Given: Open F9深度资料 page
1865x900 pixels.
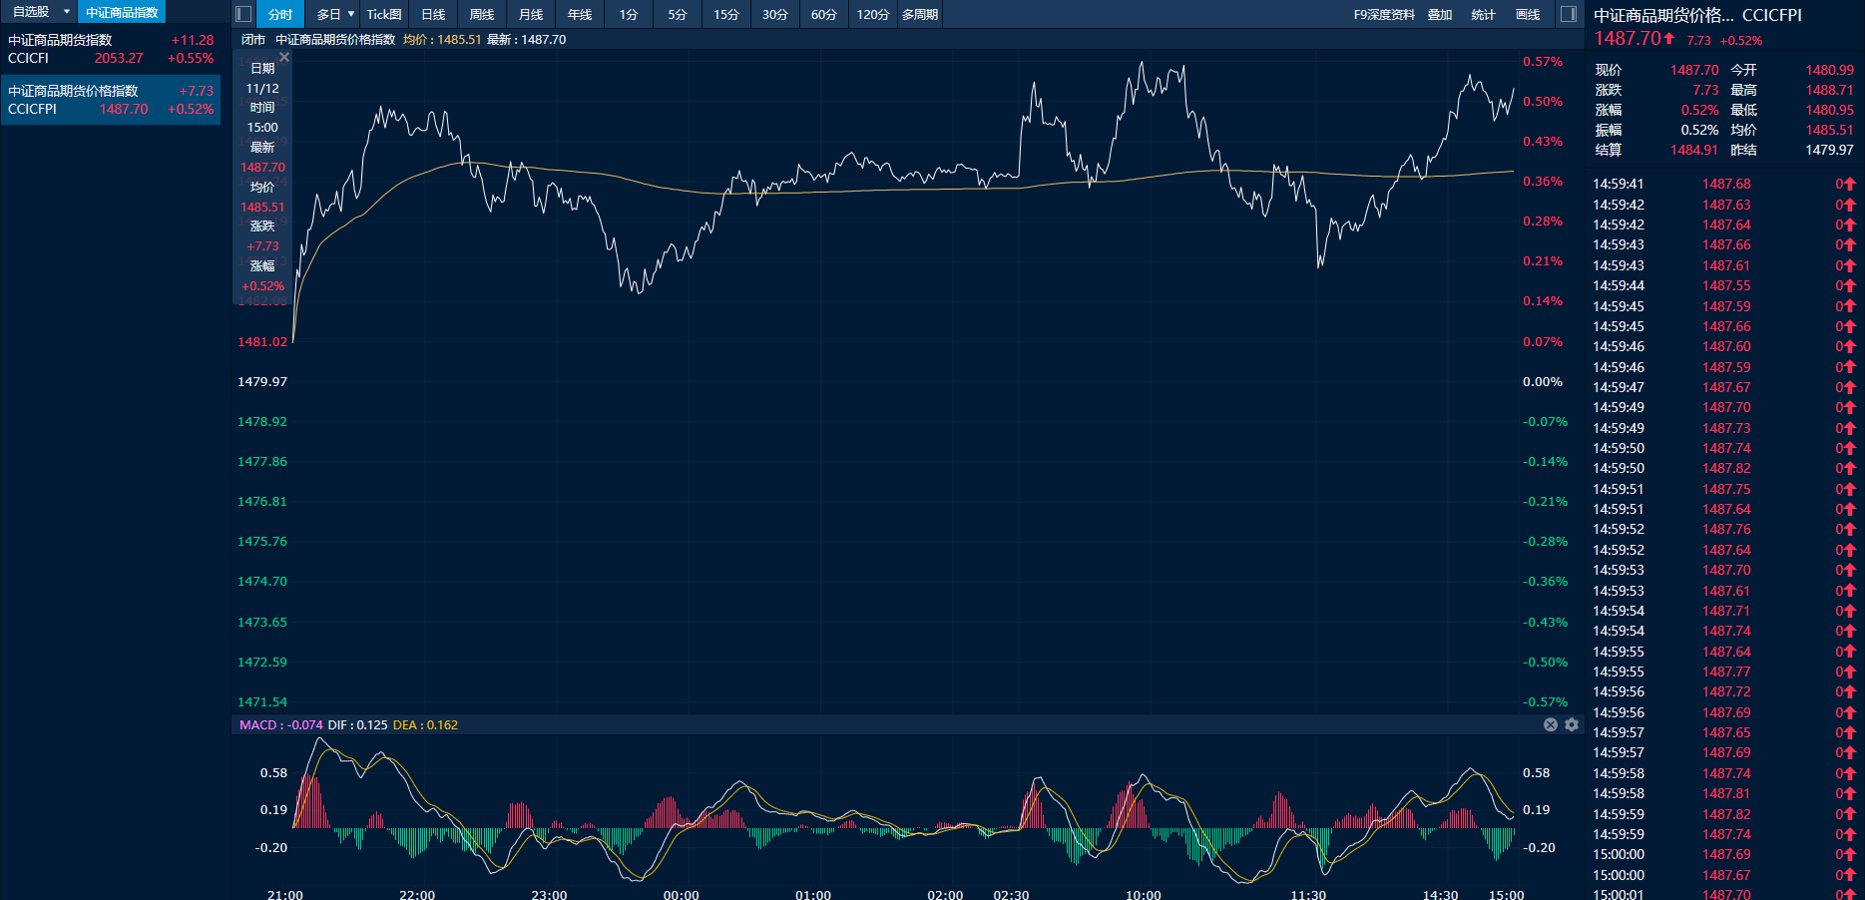Looking at the screenshot, I should [1384, 14].
